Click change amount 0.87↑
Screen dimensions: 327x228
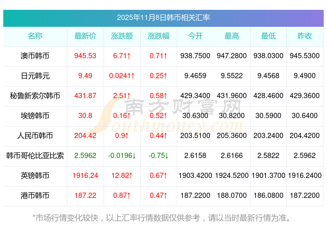pyautogui.click(x=122, y=196)
